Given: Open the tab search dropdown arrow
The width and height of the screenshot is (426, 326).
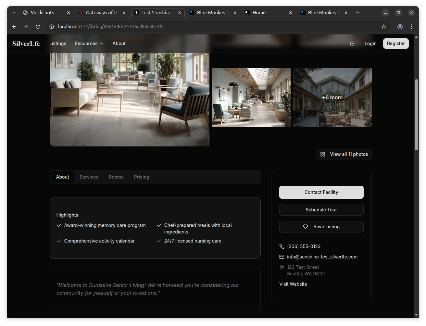Looking at the screenshot, I should pos(14,13).
